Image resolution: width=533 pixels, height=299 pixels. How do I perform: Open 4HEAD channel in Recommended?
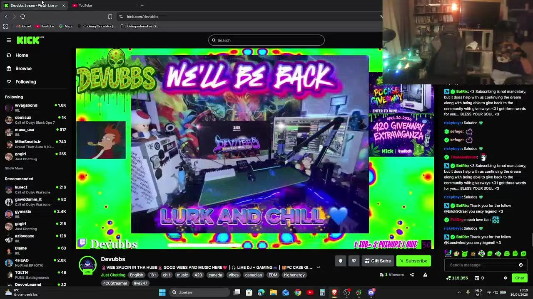coord(35,262)
